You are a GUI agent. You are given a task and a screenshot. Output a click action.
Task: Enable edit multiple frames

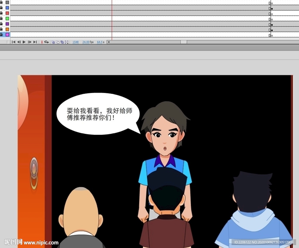[62, 42]
